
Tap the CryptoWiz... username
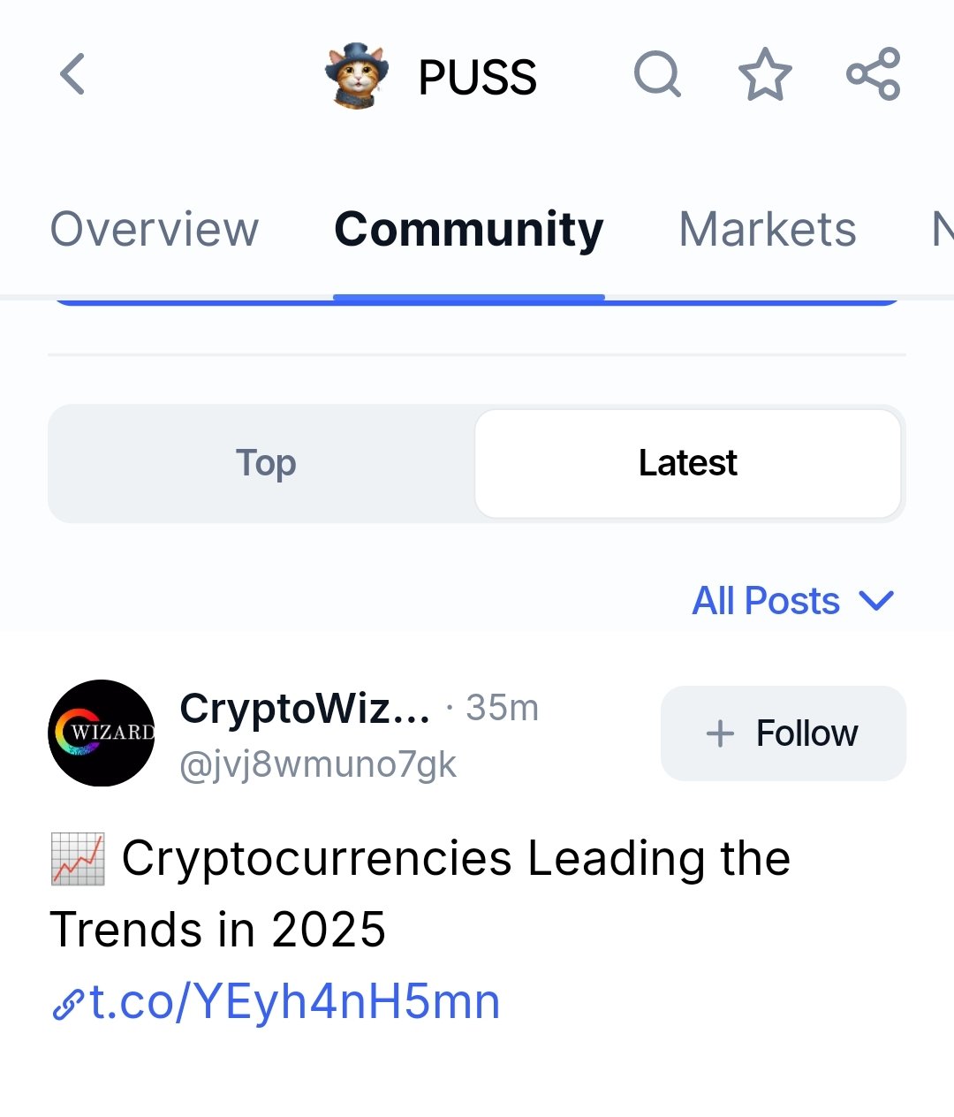pyautogui.click(x=305, y=708)
